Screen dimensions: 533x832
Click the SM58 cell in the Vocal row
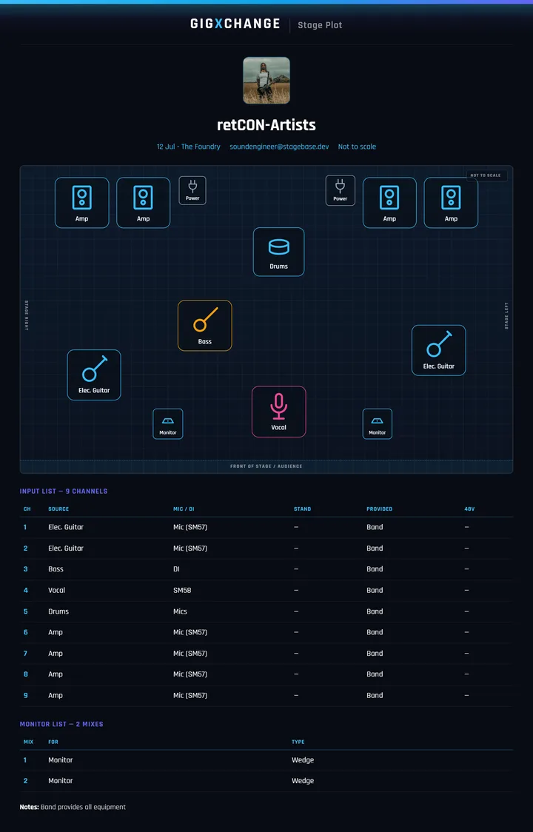tap(181, 590)
